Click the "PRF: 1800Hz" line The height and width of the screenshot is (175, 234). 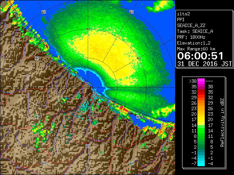click(x=191, y=37)
